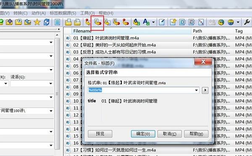The height and width of the screenshot is (156, 252).
Task: Click the Tag - Tag converter icon
Action: [126, 22]
